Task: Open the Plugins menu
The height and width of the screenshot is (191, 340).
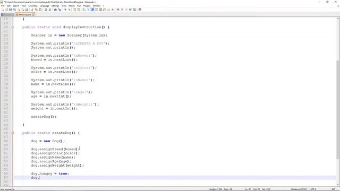Action: pos(87,6)
